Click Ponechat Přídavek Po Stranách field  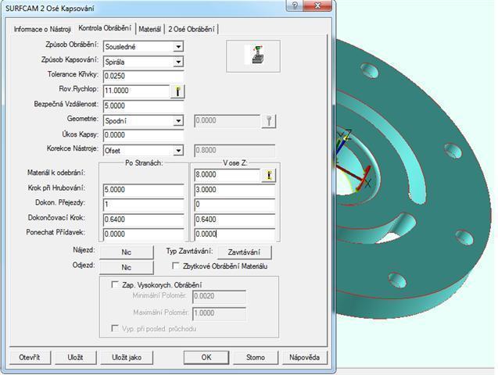(x=144, y=234)
